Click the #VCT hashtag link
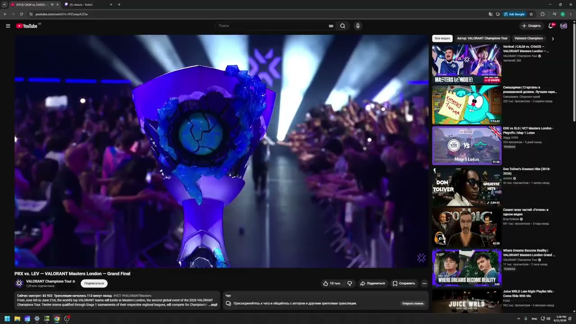 [117, 296]
